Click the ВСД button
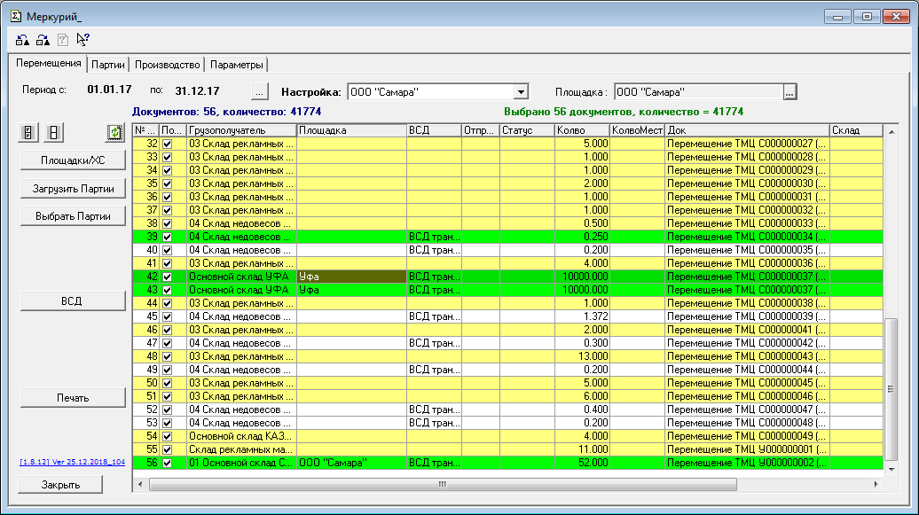Viewport: 919px width, 515px height. (x=73, y=300)
